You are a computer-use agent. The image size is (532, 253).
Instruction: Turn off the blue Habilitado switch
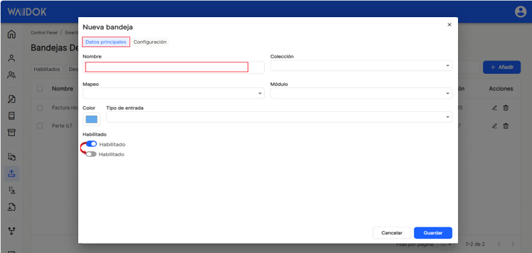pos(92,144)
